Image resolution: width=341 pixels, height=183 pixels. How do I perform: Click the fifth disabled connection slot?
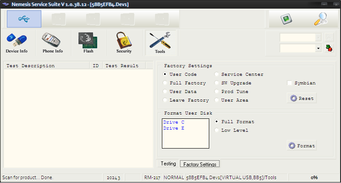coord(162,19)
